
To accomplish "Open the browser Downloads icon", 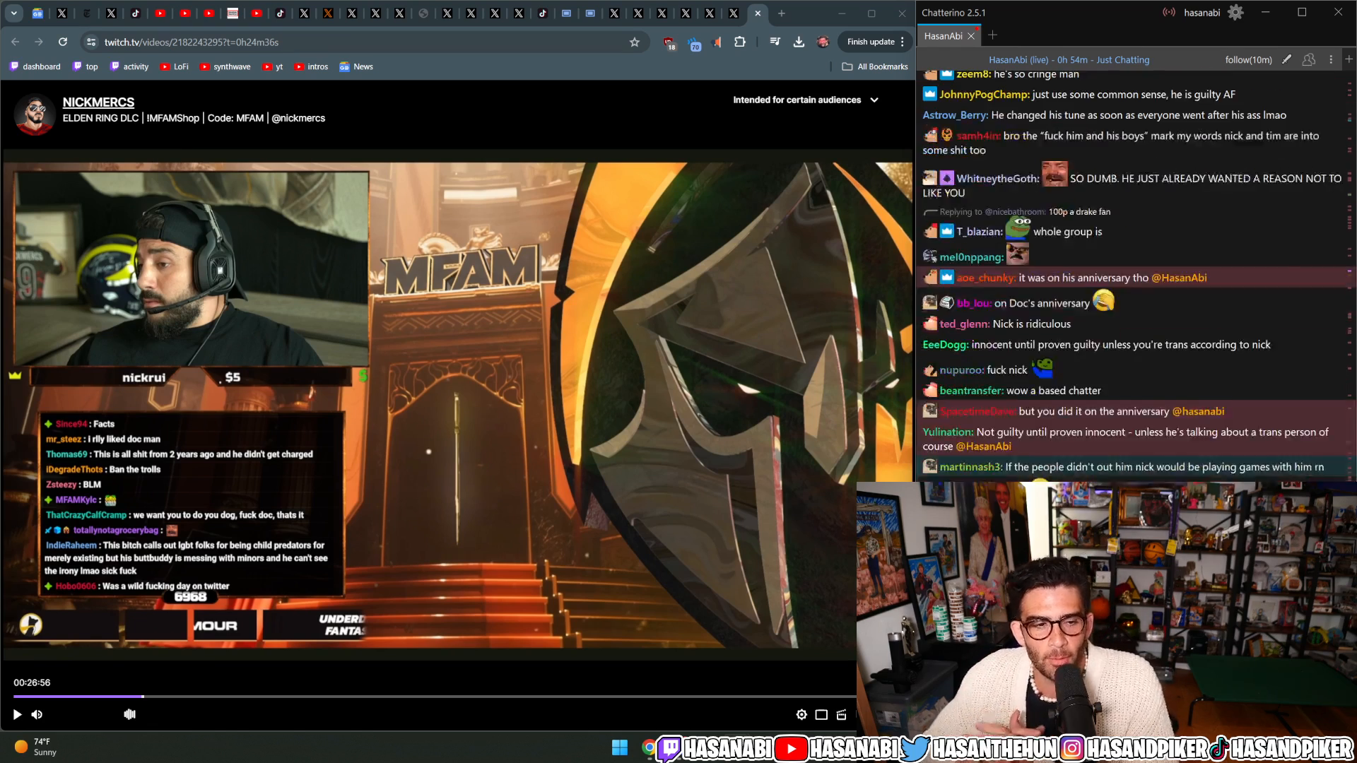I will coord(799,42).
